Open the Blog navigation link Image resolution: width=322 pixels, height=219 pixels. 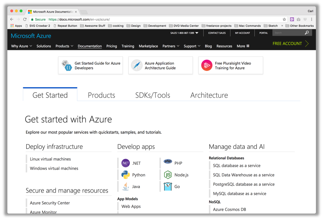coord(208,46)
